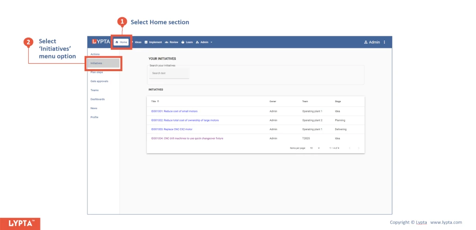Click the Admin user account at right
Viewport: 476px width, 230px height.
[x=372, y=42]
